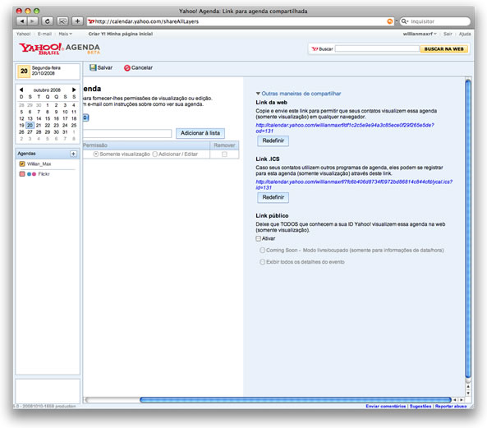This screenshot has width=487, height=428.
Task: Go to previous month in mini calendar
Action: [21, 90]
